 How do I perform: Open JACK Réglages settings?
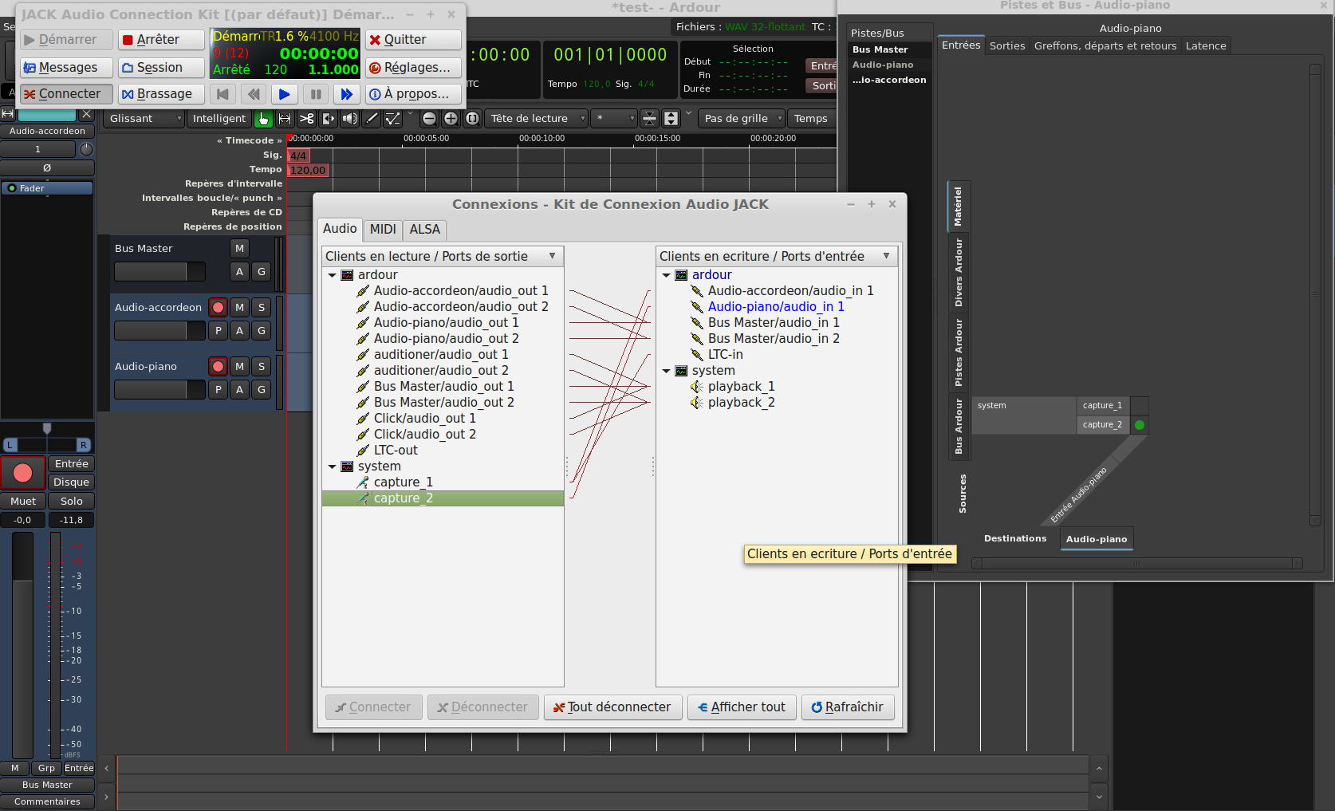point(413,68)
